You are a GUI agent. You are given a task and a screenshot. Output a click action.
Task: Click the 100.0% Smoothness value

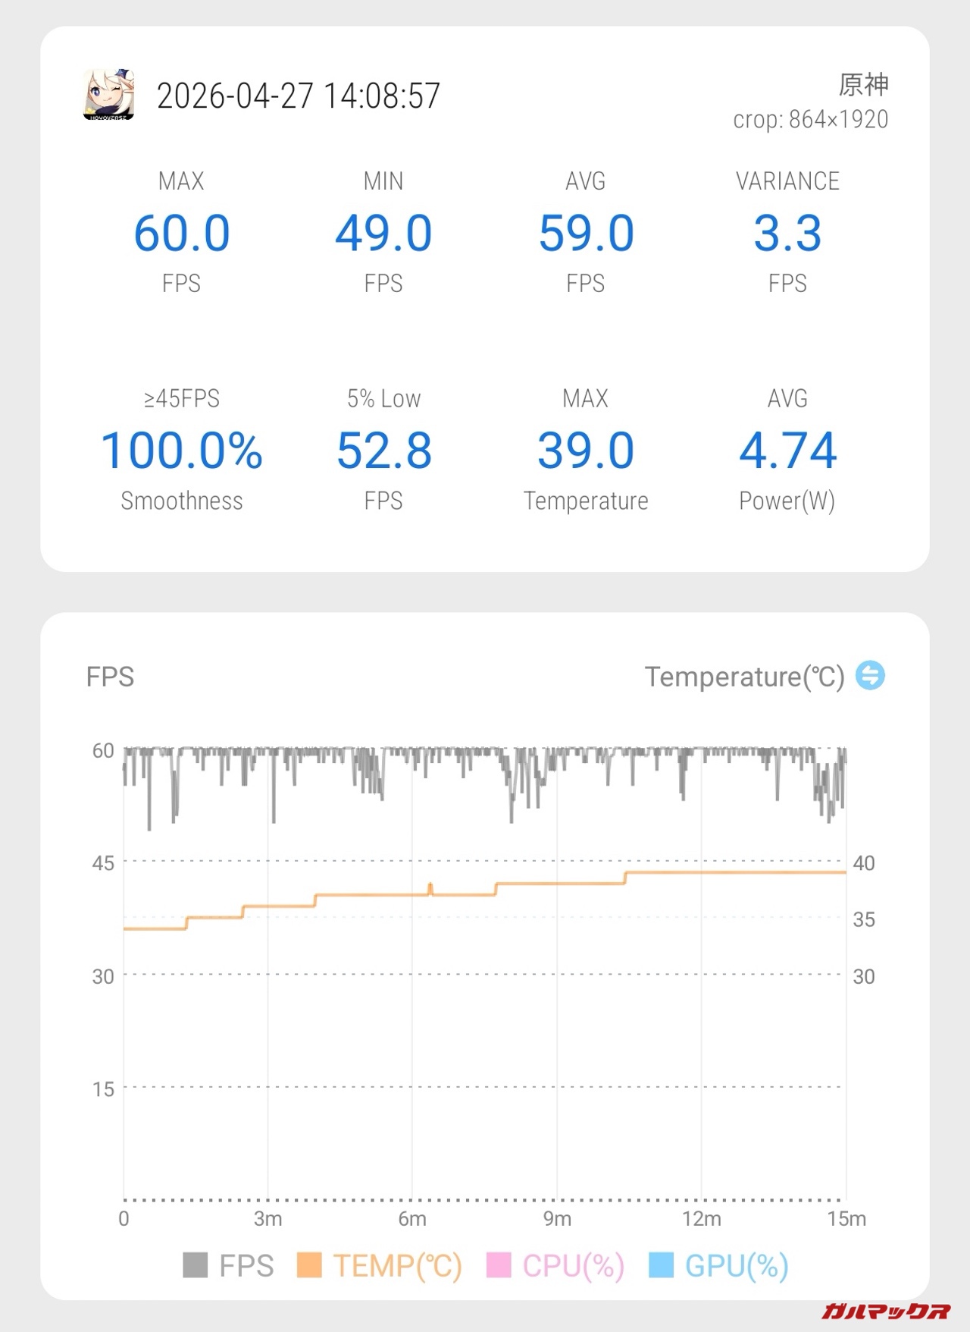tap(182, 451)
